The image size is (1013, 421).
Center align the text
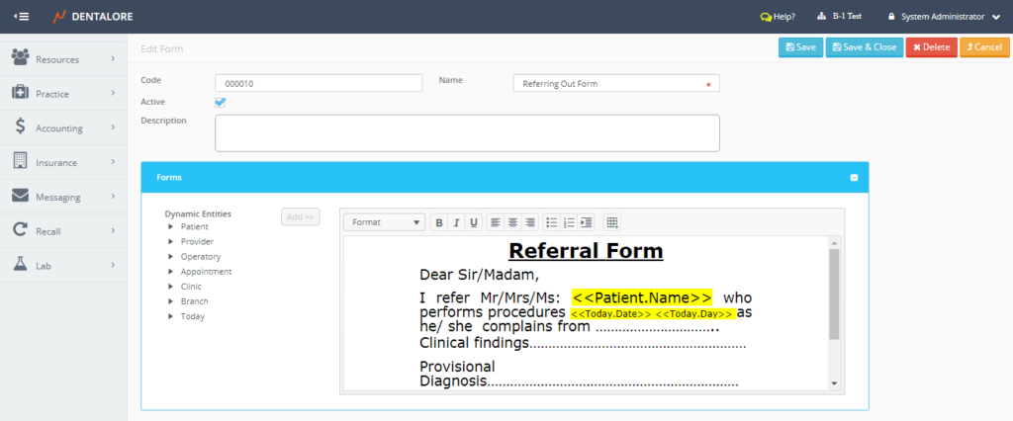513,222
